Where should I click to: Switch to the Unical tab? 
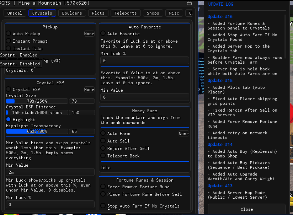pos(15,13)
